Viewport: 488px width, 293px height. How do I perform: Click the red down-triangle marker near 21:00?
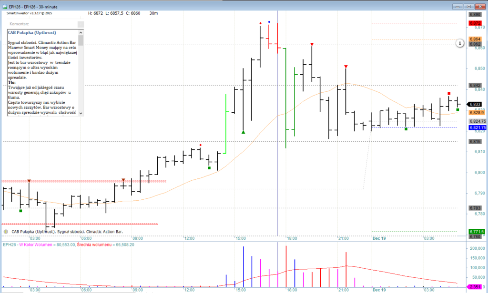pyautogui.click(x=346, y=66)
